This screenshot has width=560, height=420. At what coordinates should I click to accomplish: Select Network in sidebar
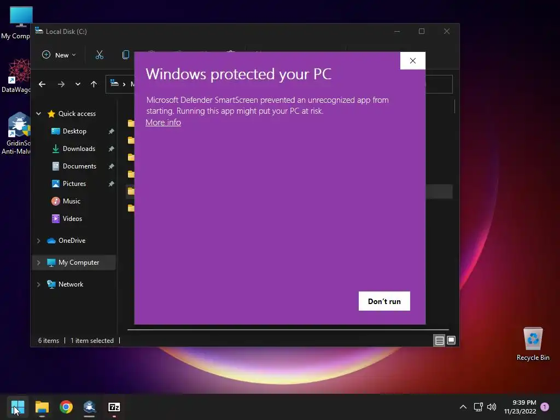tap(71, 284)
